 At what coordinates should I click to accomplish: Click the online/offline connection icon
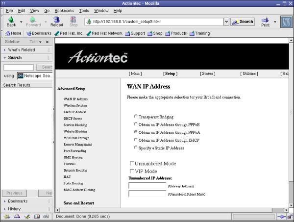[x=281, y=217]
